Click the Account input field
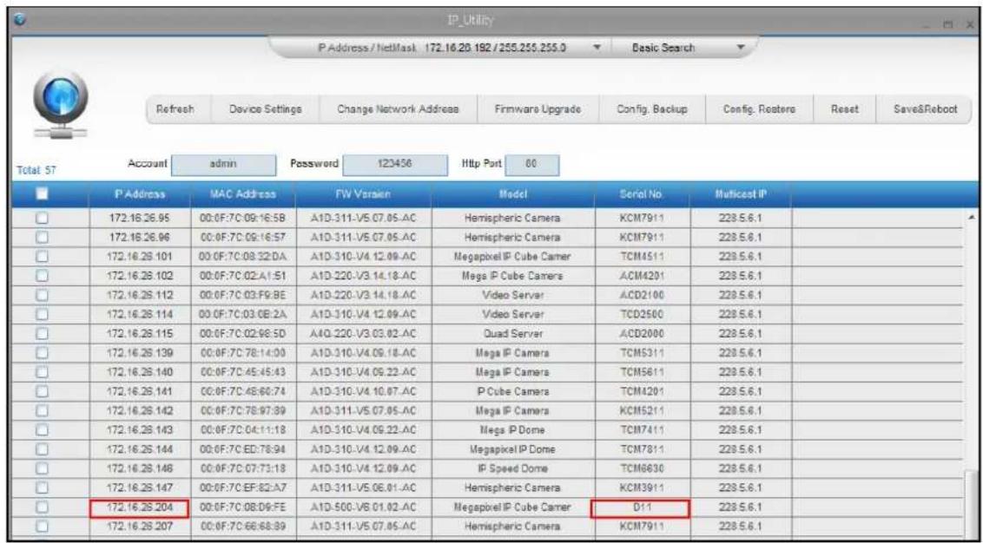 click(224, 165)
